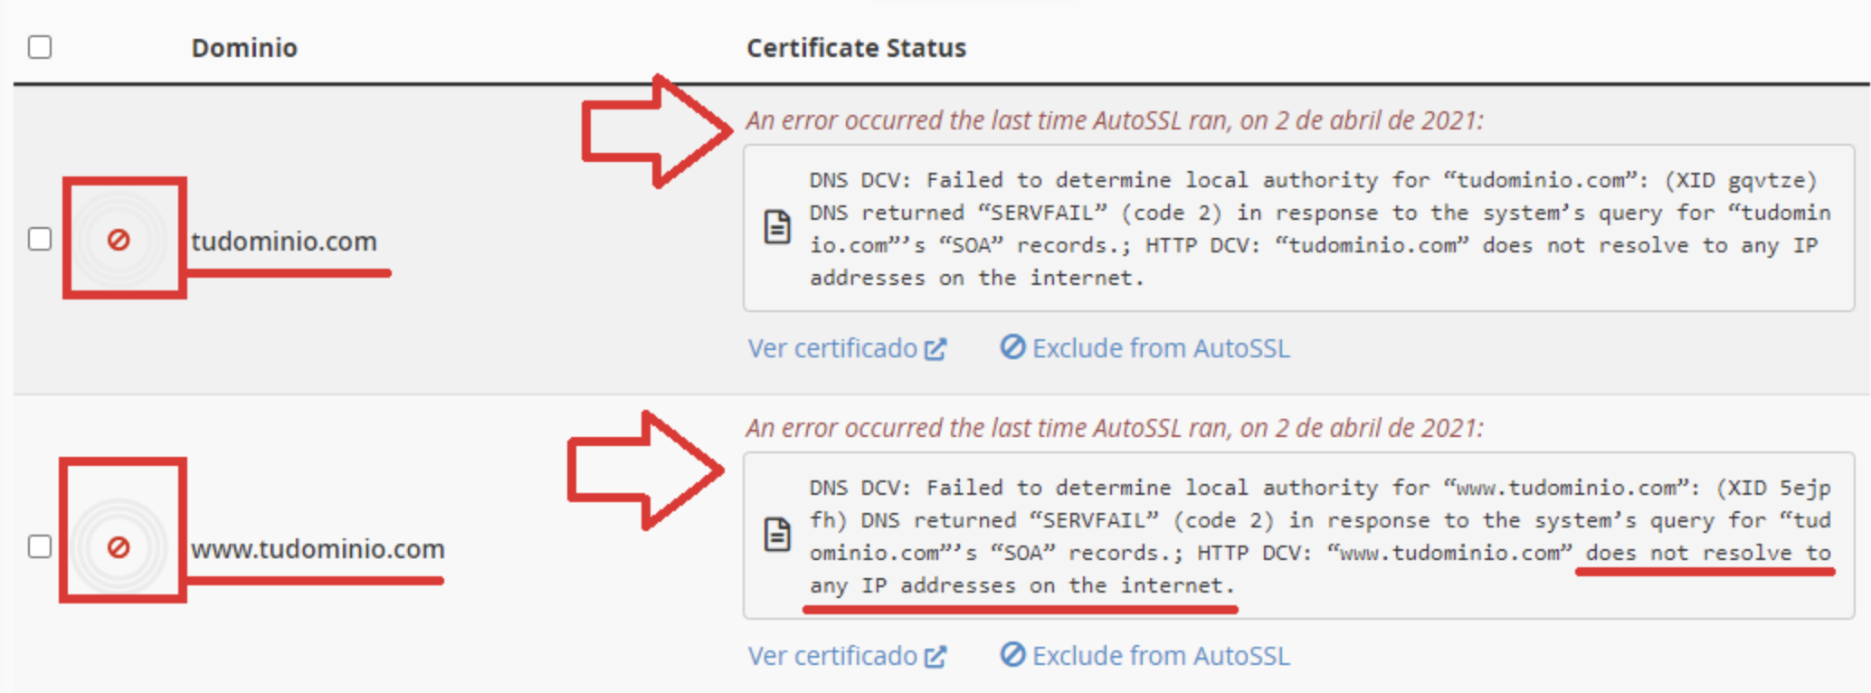Click the Certificate Status column header
The image size is (1871, 693).
point(856,48)
